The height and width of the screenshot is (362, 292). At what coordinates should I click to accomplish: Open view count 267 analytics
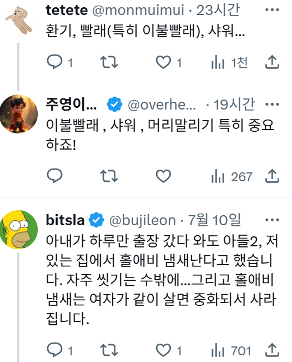[x=232, y=176]
